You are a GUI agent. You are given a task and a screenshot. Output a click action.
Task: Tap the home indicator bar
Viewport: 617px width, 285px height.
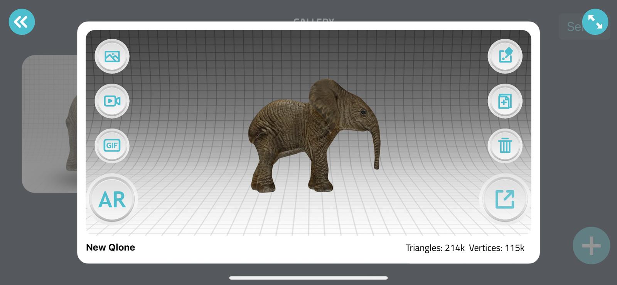[308, 278]
